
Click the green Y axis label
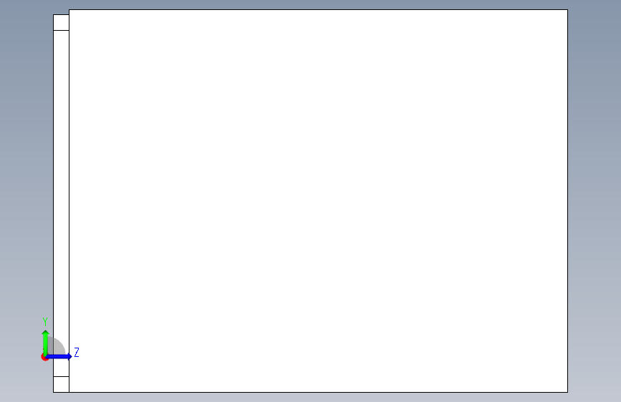tap(45, 322)
